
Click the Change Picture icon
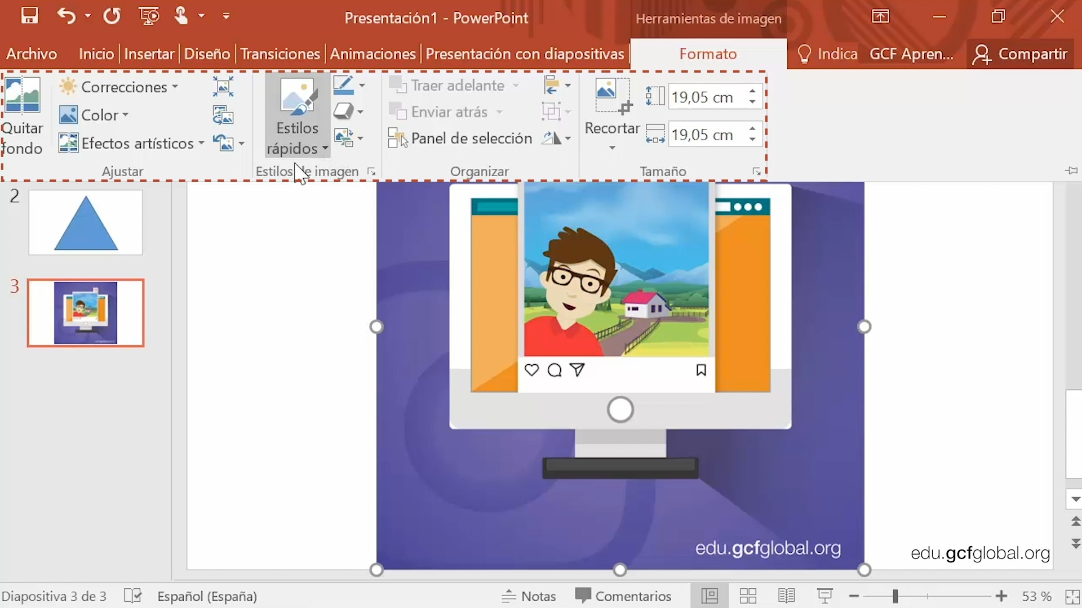click(223, 115)
